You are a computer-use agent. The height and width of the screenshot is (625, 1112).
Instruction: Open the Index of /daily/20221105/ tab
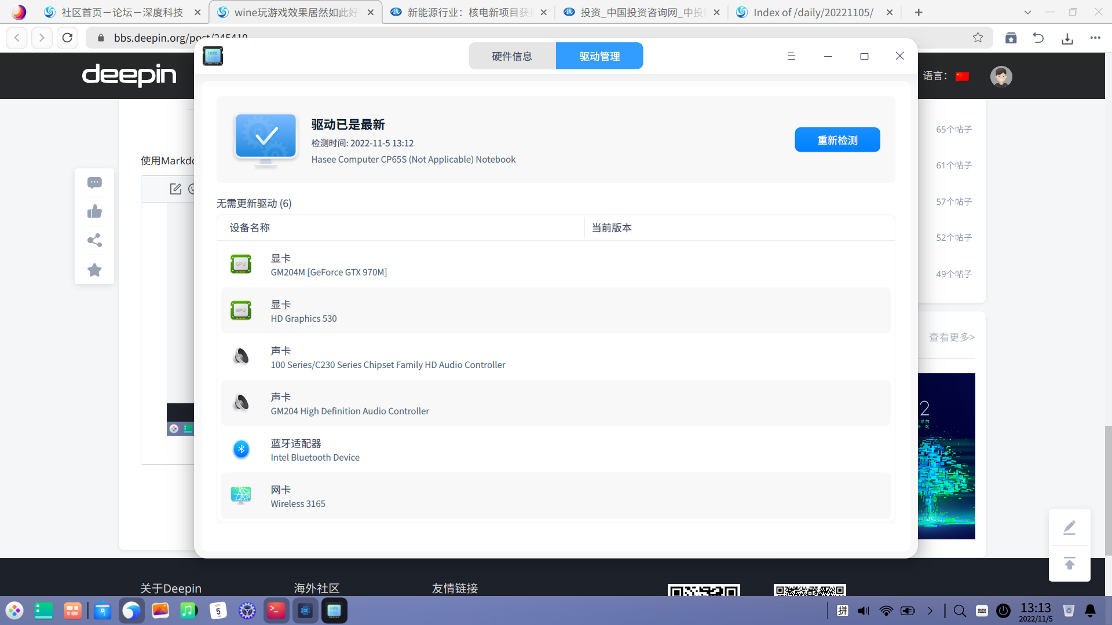pyautogui.click(x=813, y=12)
